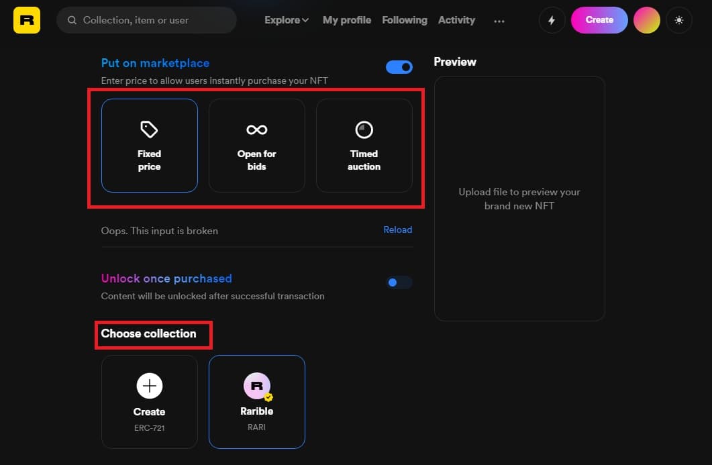The image size is (712, 465).
Task: Toggle the sun theme icon
Action: [x=679, y=20]
